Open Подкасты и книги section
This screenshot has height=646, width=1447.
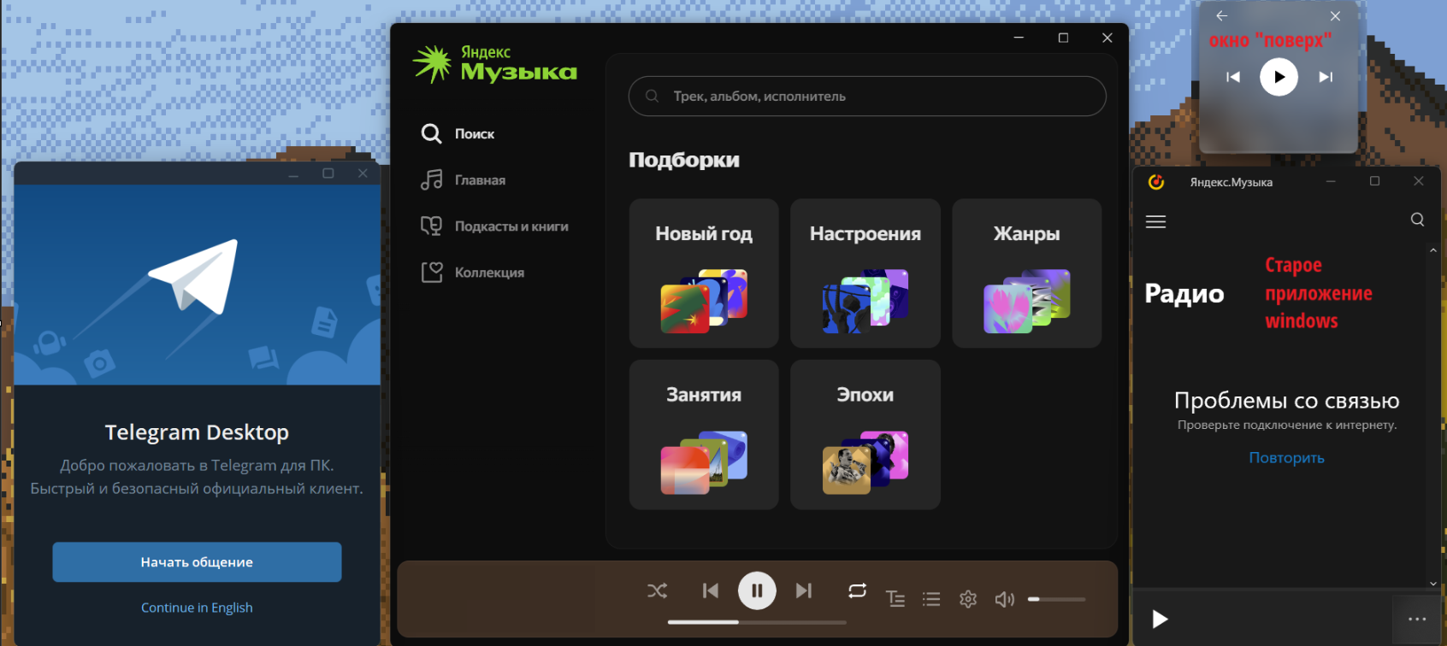coord(494,226)
